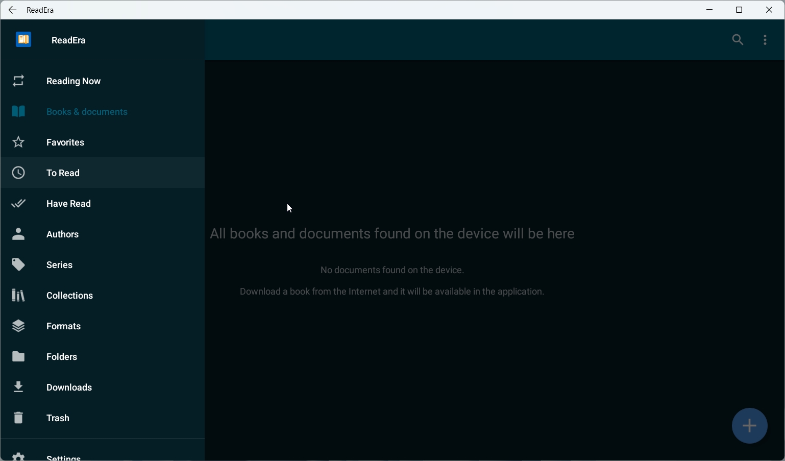
Task: Select Books & documents in the sidebar
Action: (87, 112)
